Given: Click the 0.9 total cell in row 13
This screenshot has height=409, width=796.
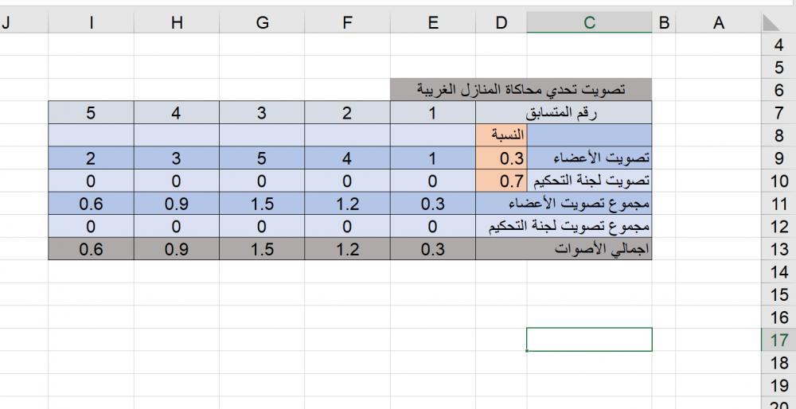Looking at the screenshot, I should click(177, 249).
